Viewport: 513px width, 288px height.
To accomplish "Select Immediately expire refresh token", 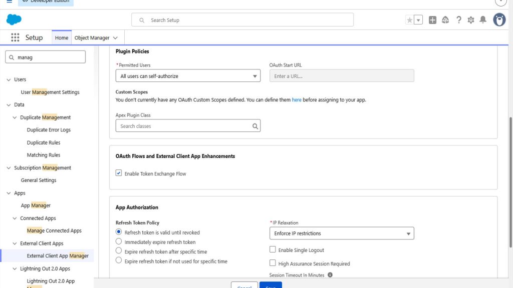I will [x=118, y=241].
